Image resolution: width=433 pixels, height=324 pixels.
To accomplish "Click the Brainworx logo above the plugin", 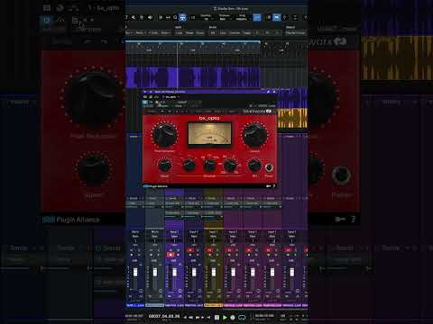I will [257, 112].
